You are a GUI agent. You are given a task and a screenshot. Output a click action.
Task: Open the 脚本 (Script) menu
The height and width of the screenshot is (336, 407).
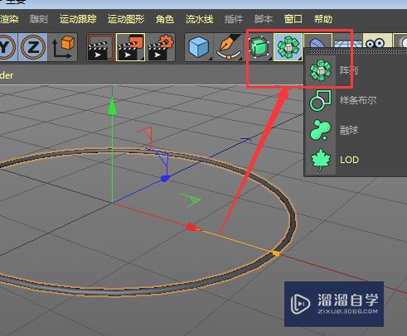[x=264, y=19]
